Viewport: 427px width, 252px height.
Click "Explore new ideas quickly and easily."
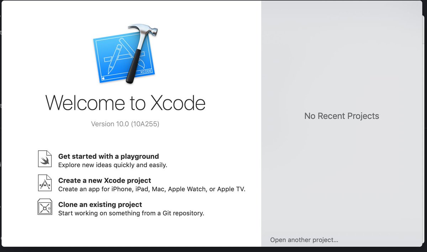[x=113, y=165]
